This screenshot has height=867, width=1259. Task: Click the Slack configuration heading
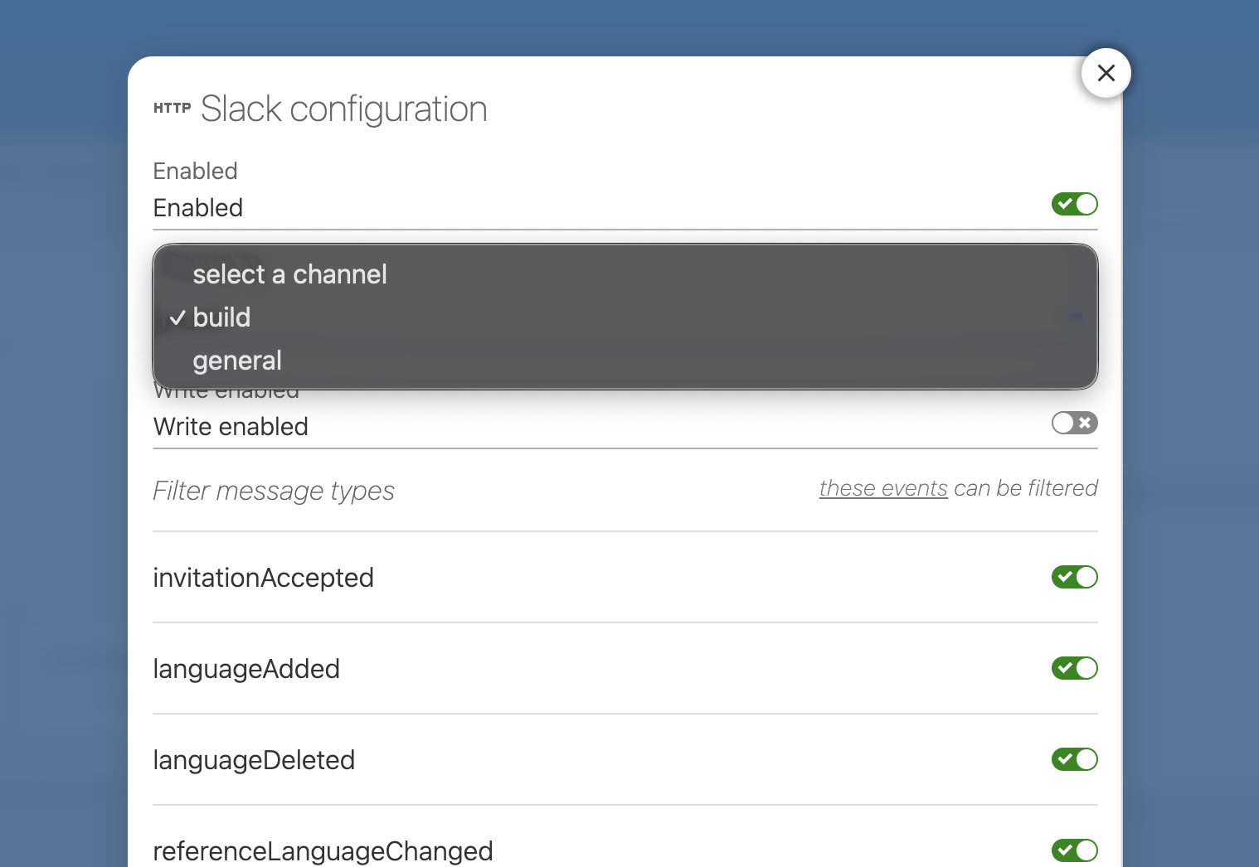(x=343, y=109)
